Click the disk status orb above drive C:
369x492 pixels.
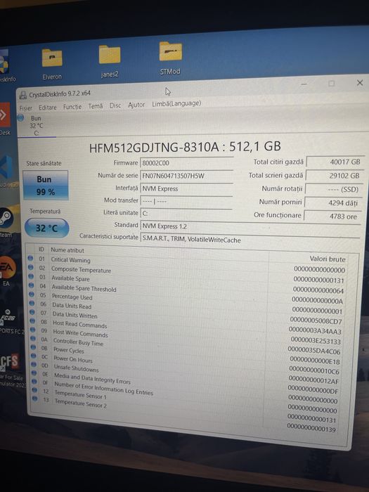coord(20,118)
